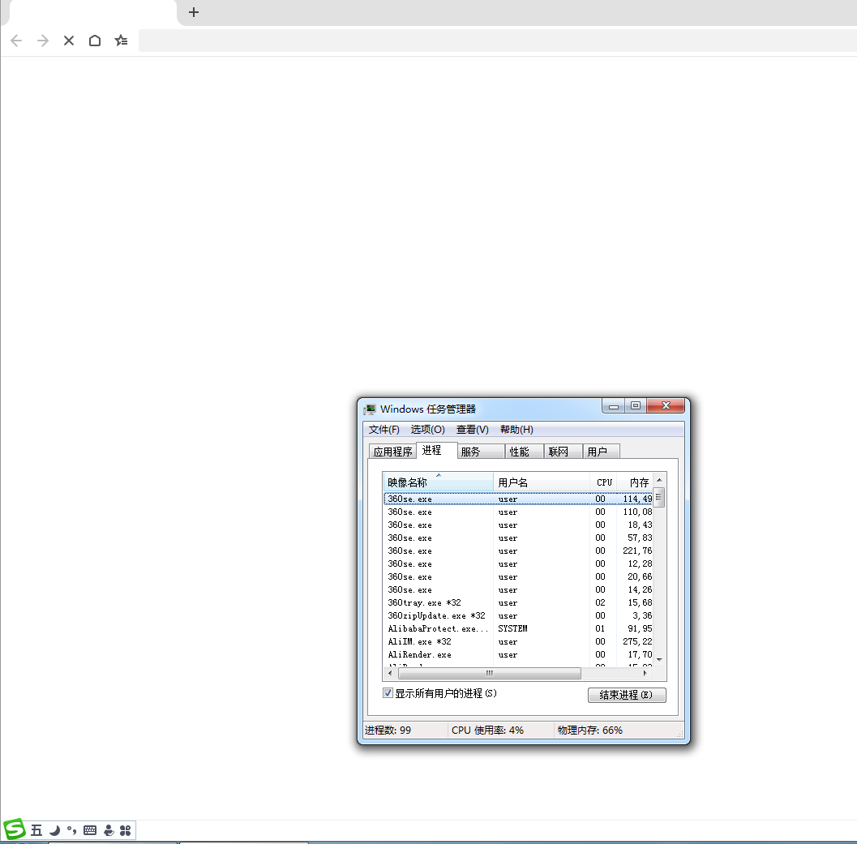Viewport: 857px width, 844px height.
Task: Select the AlibabaProtect.exe process
Action: coord(518,628)
